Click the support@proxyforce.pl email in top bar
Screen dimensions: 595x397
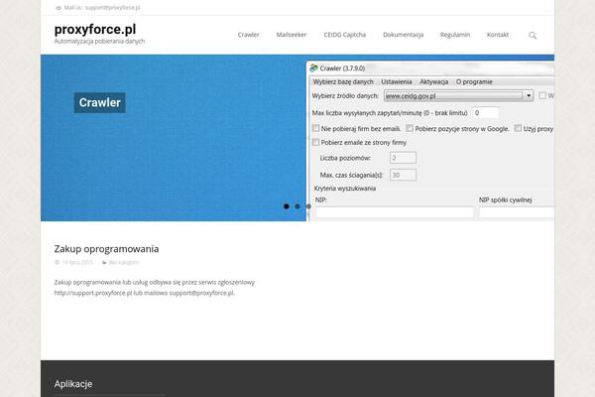click(112, 8)
